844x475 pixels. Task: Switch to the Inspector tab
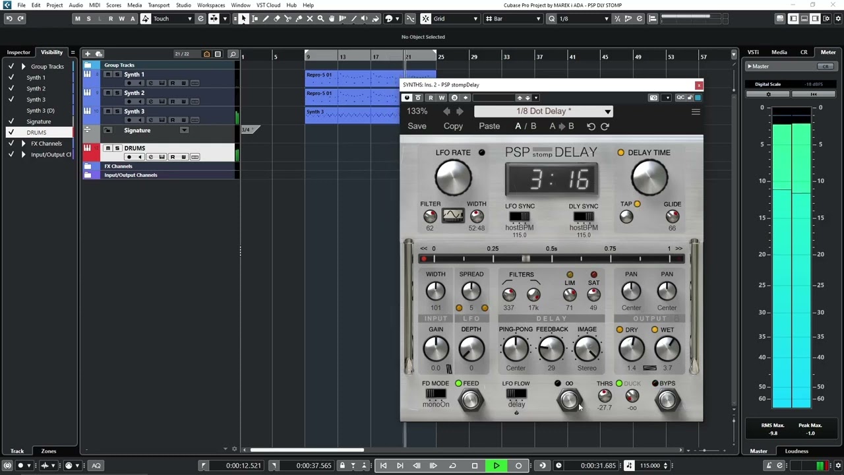(18, 52)
